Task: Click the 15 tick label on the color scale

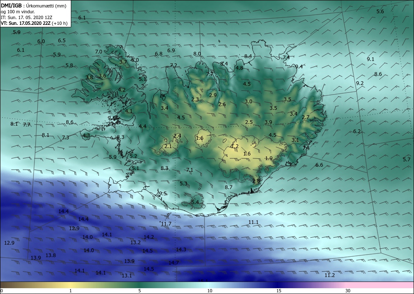Action: click(279, 291)
